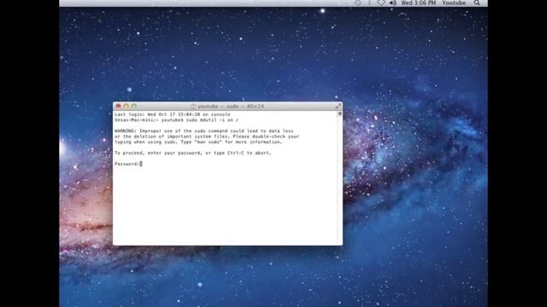Click the 'To proceed, enter your password' line

[192, 153]
